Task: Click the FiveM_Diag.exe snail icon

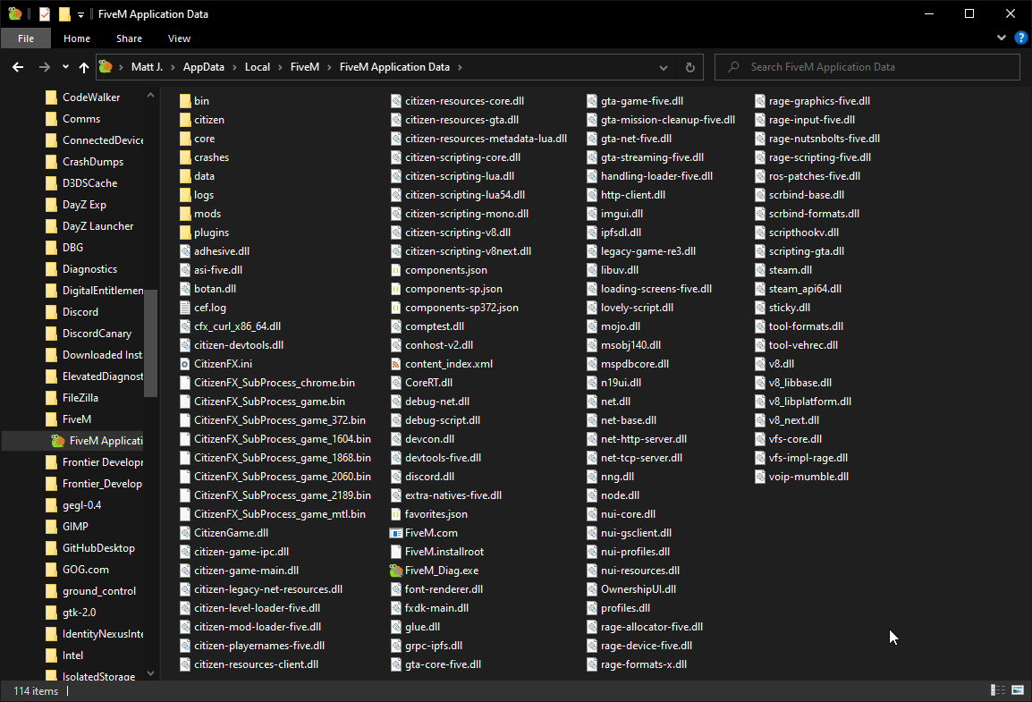Action: 396,571
